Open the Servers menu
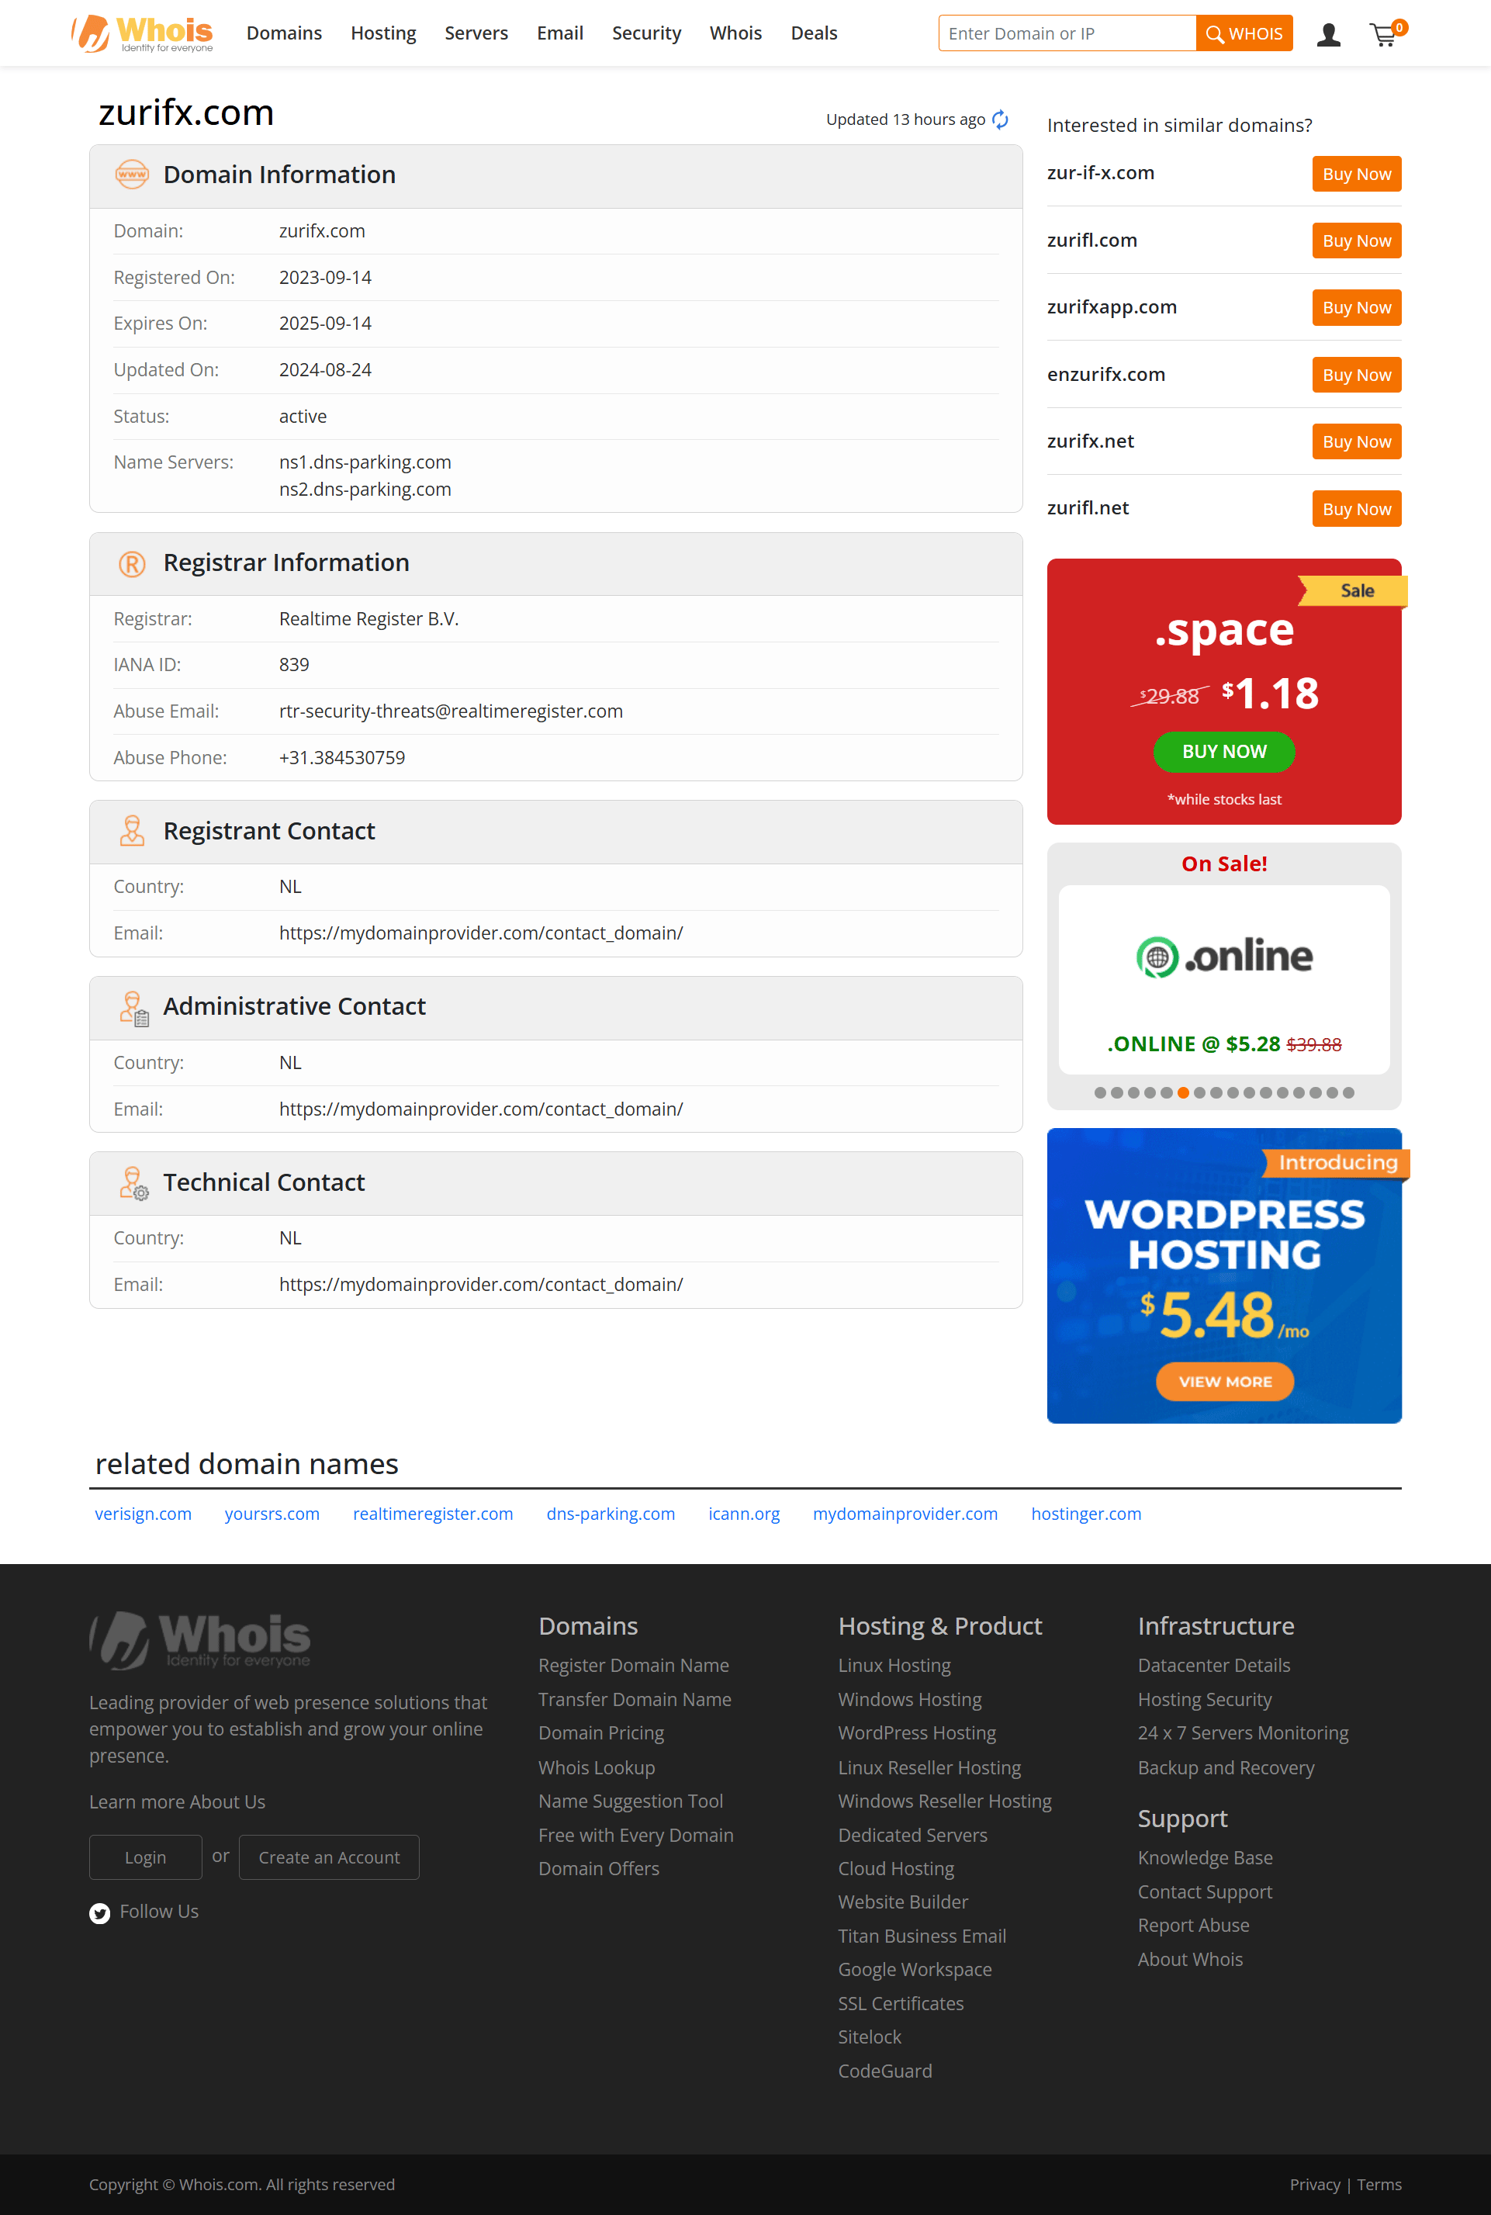The image size is (1491, 2215). (476, 33)
